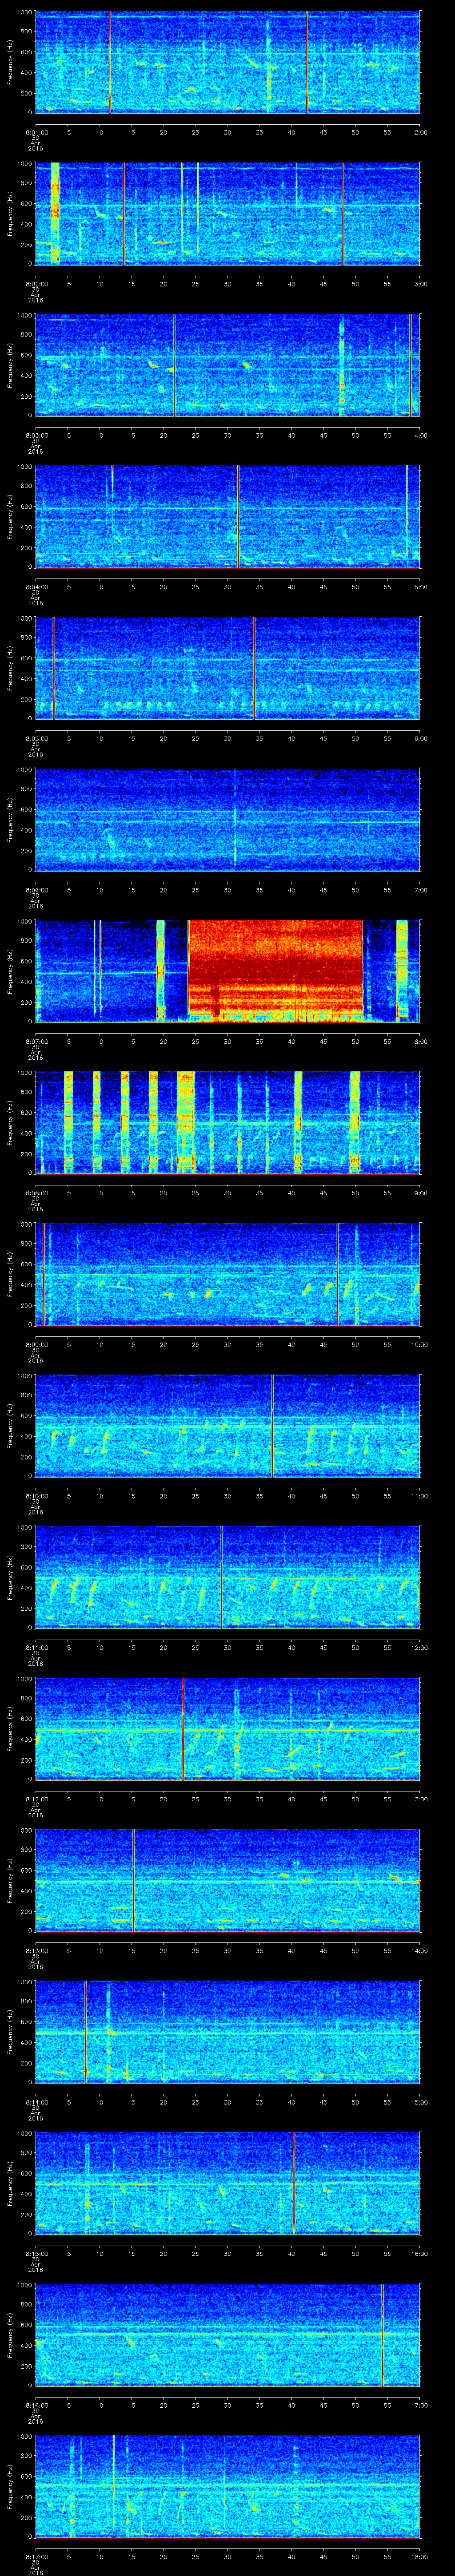
Task: Click 'Frequency (Hz)' axis label of 8:01:00 panel
Action: click(10, 62)
